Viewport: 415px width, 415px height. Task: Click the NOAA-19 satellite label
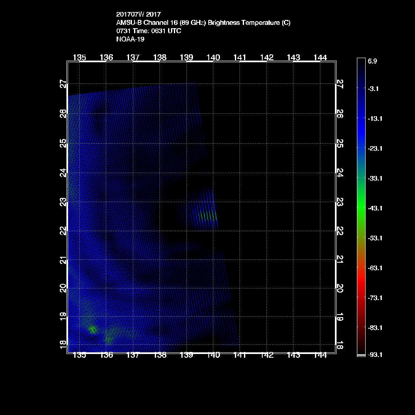[130, 39]
